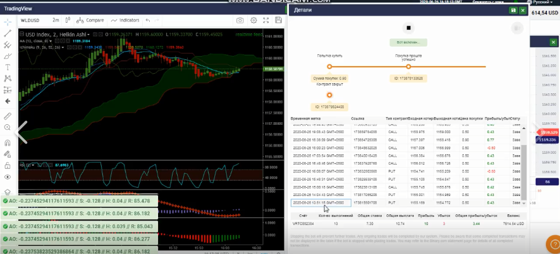This screenshot has width=560, height=254.
Task: Save the chart layout with floppy icon
Action: pos(279,20)
